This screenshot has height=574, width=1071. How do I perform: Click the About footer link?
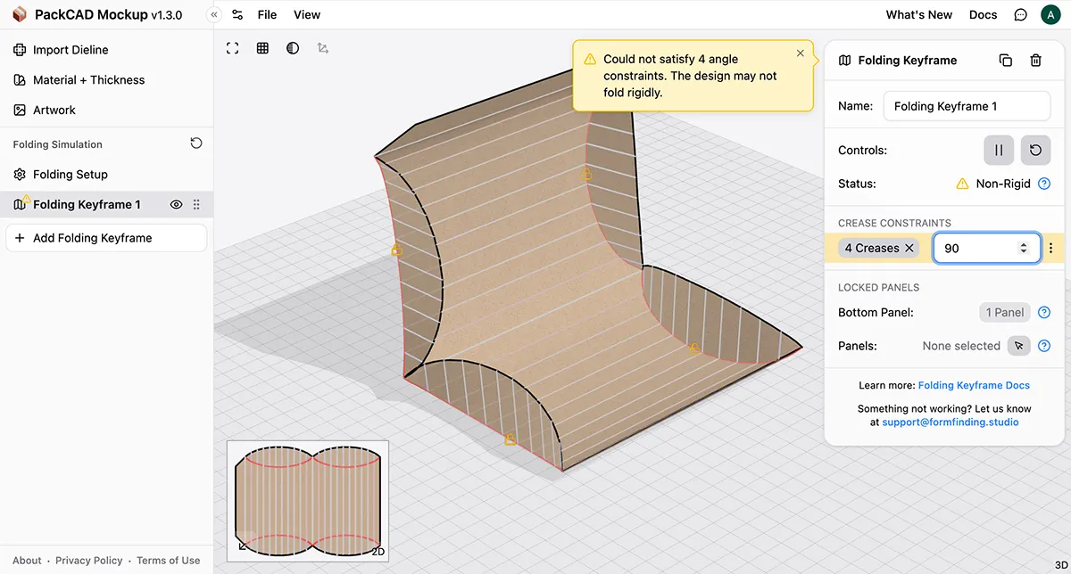point(27,561)
